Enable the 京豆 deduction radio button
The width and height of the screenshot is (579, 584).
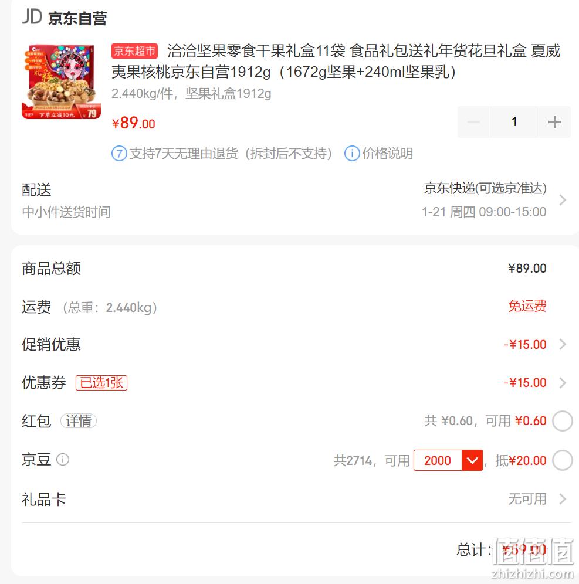point(562,460)
